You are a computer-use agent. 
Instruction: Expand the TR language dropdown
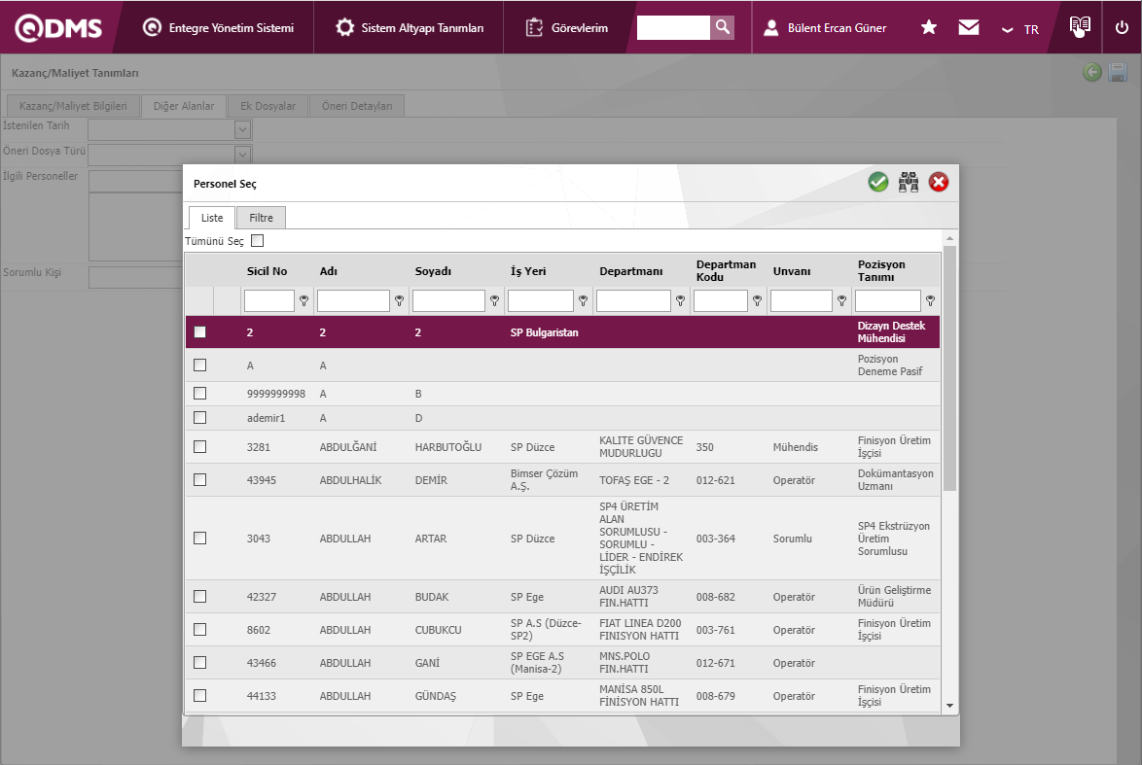pos(1021,29)
